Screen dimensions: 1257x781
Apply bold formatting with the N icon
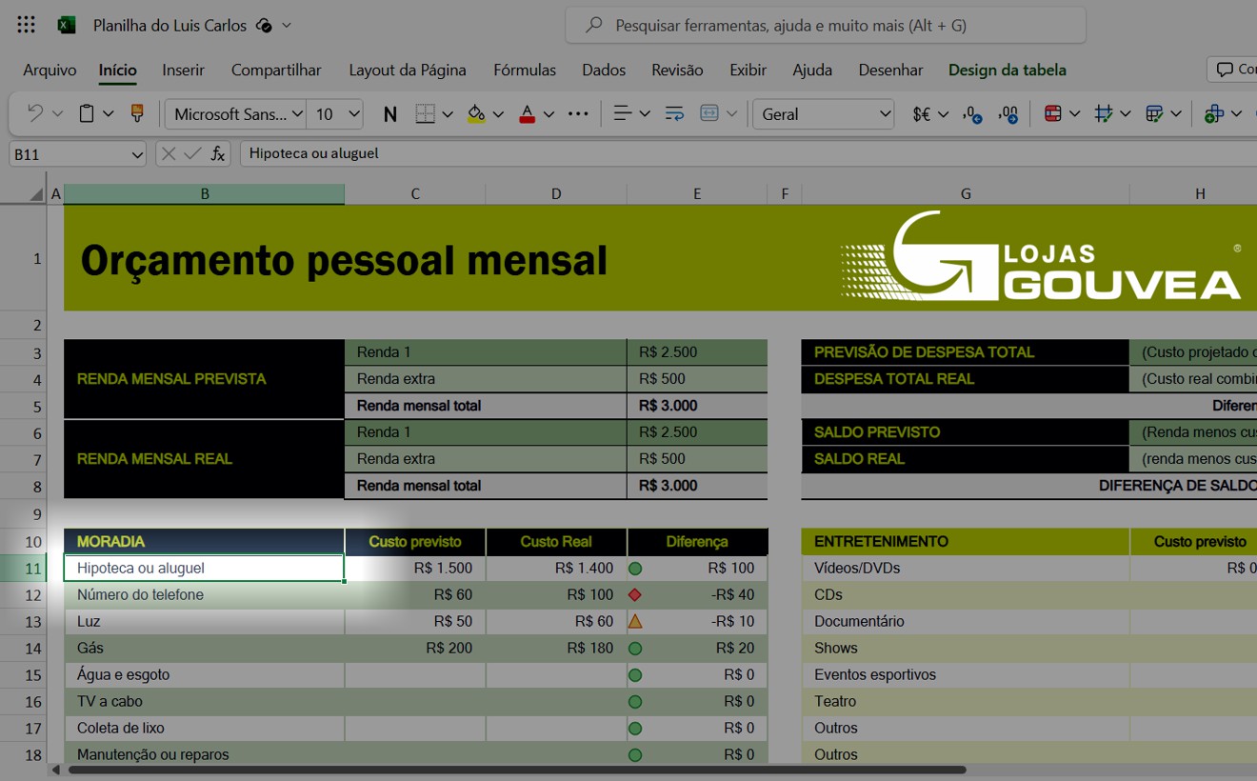(389, 113)
